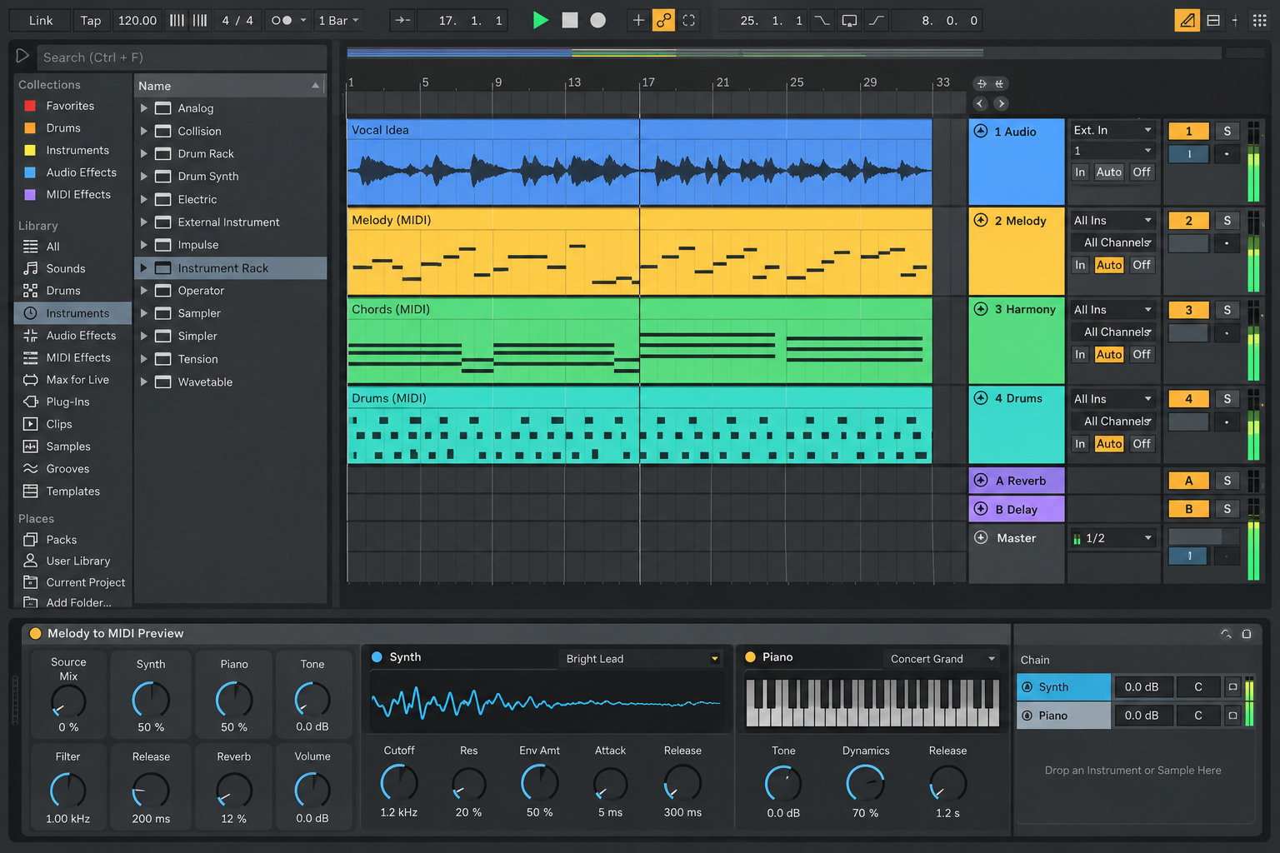Click the 120.00 tempo field
The image size is (1280, 853).
pyautogui.click(x=137, y=20)
